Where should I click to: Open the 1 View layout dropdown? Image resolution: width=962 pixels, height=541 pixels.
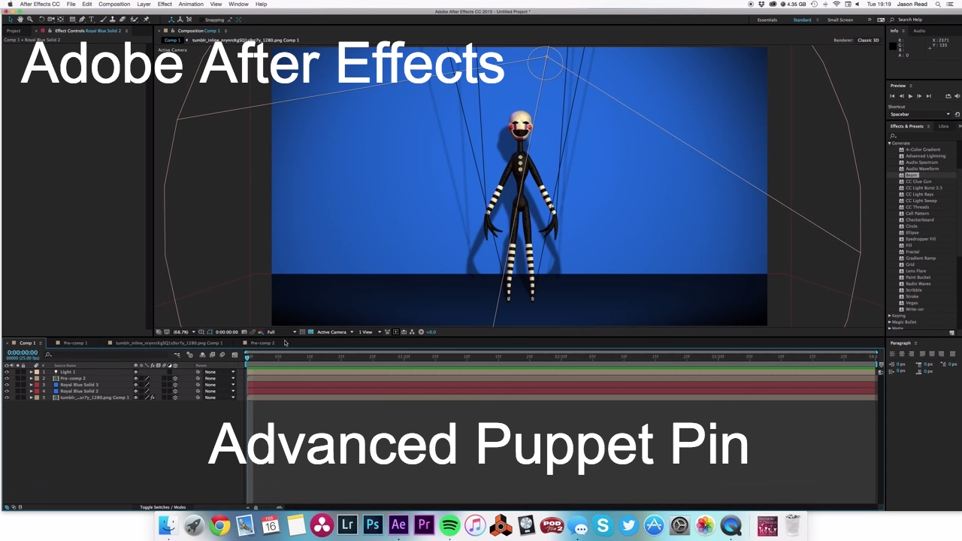[369, 332]
